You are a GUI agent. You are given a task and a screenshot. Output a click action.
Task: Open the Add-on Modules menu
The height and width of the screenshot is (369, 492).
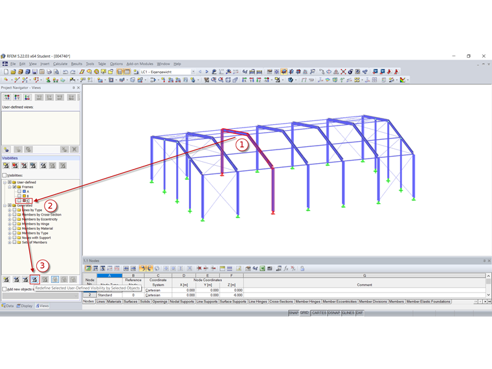[140, 63]
